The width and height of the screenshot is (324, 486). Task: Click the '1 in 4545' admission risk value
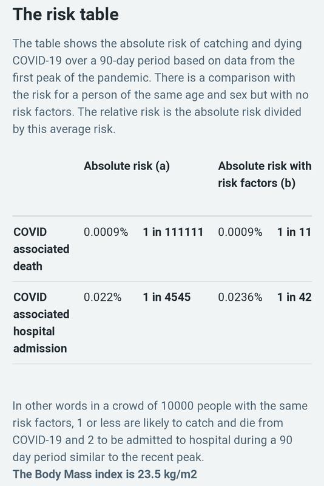pyautogui.click(x=166, y=297)
